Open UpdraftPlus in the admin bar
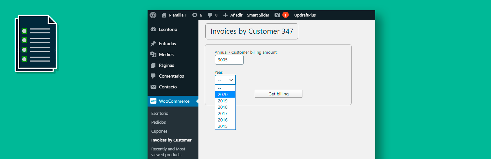The width and height of the screenshot is (491, 159). point(305,15)
